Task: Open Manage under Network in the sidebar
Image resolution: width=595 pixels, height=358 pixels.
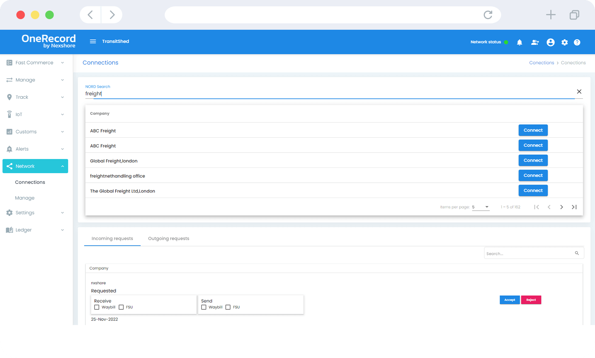Action: (25, 198)
